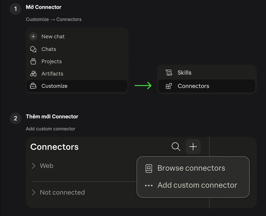The width and height of the screenshot is (266, 216).
Task: Choose Connectors in the Customize submenu
Action: pyautogui.click(x=207, y=86)
